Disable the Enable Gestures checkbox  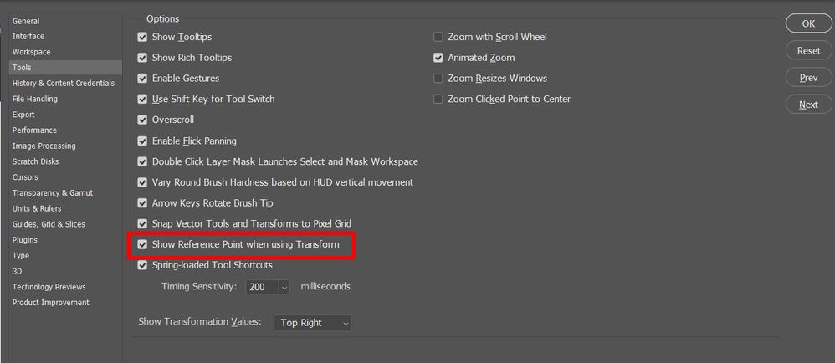[142, 79]
